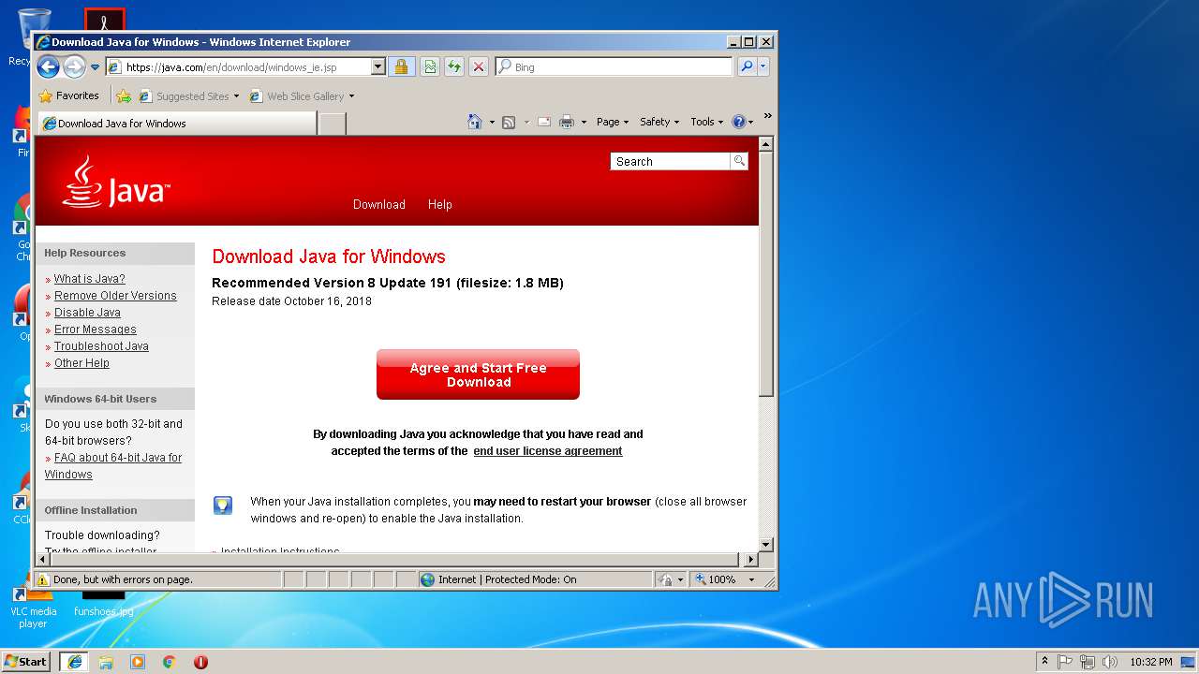Open Suggested Sites in favorites bar
This screenshot has width=1199, height=674.
click(189, 95)
